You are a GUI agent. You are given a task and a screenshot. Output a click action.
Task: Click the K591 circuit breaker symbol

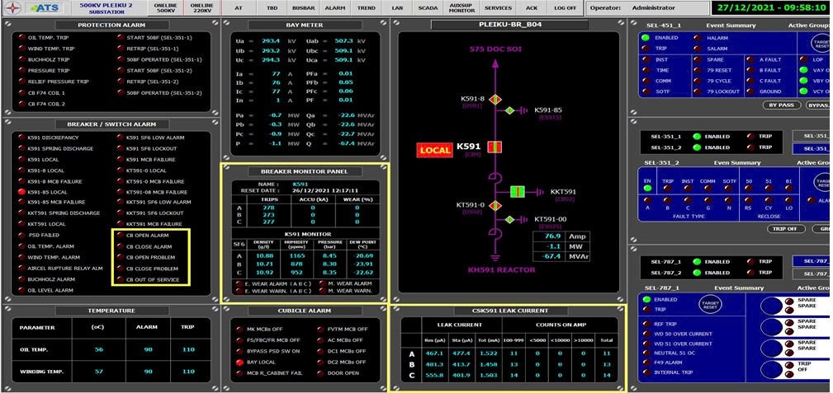pyautogui.click(x=495, y=147)
